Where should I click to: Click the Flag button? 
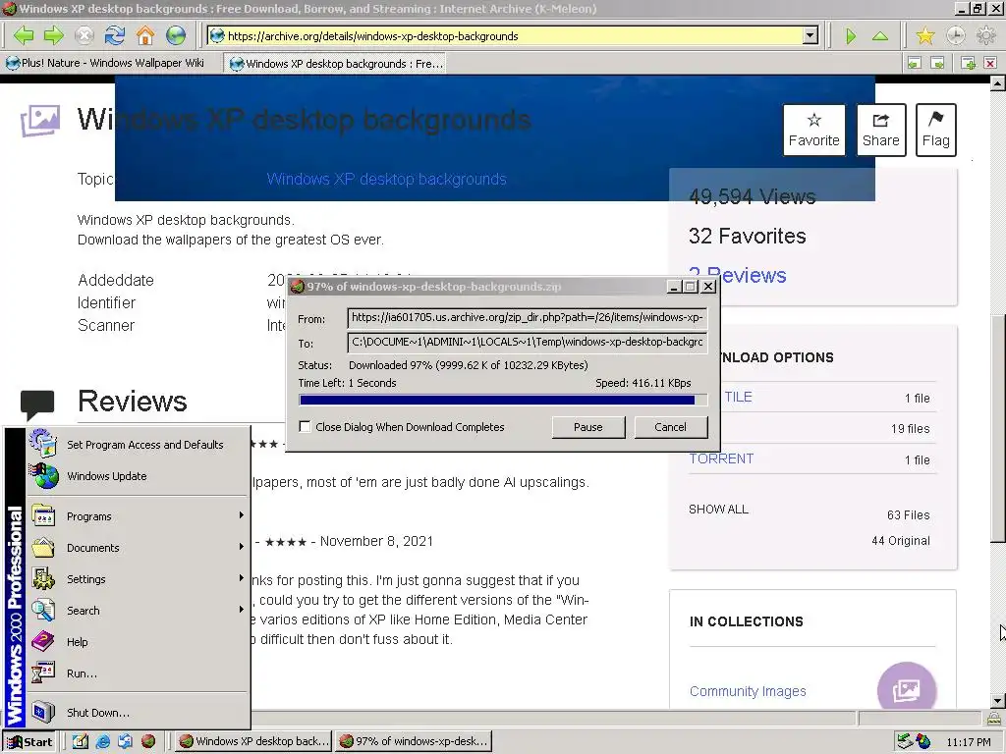(935, 131)
